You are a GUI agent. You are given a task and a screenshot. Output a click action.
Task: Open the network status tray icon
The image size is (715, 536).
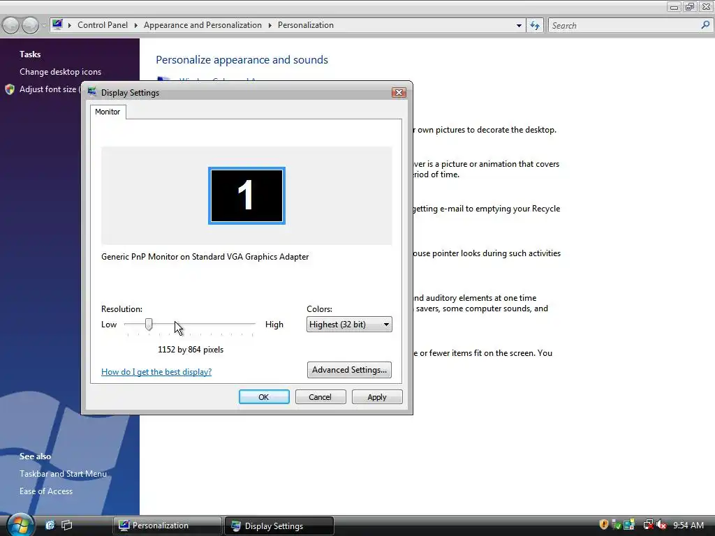[x=649, y=525]
